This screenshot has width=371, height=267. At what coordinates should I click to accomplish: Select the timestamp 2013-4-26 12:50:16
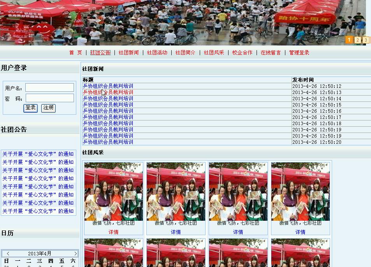coord(317,111)
